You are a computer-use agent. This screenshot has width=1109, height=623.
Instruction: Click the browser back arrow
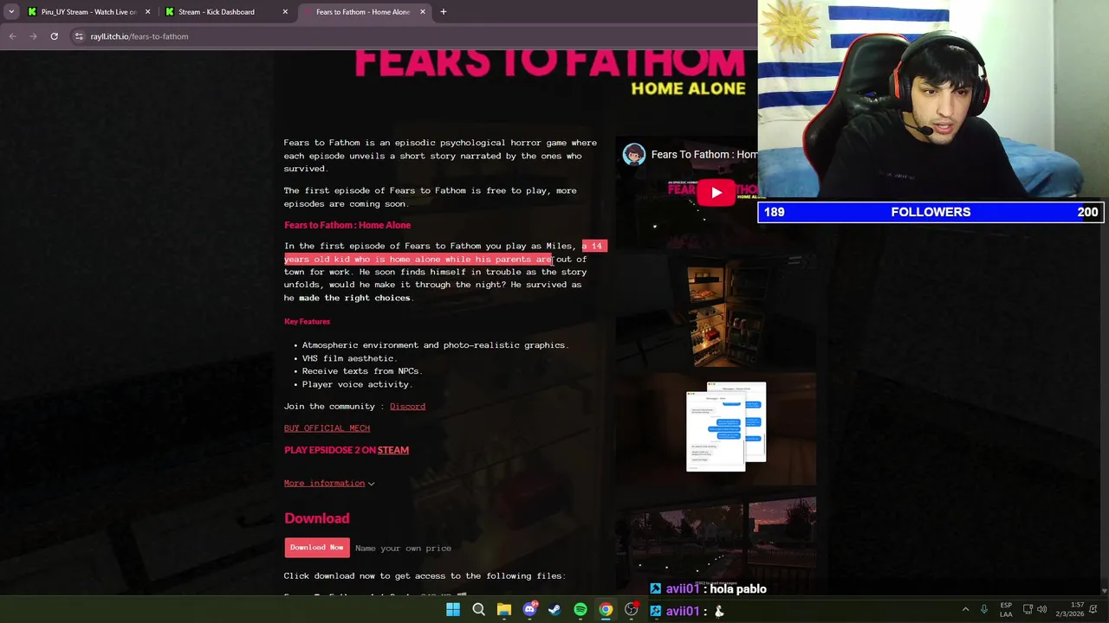coord(12,36)
